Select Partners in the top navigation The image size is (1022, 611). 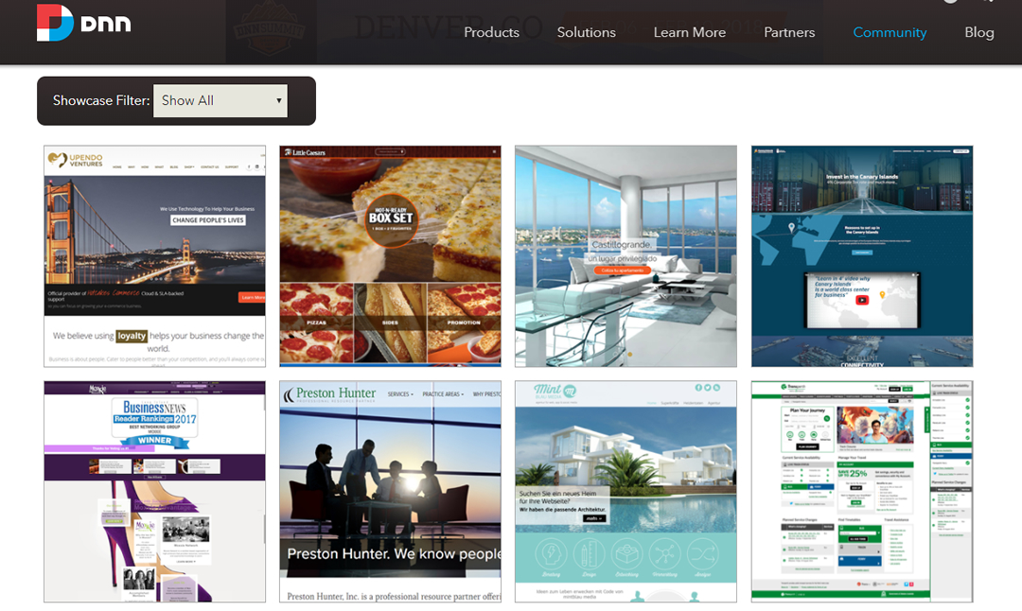(789, 32)
